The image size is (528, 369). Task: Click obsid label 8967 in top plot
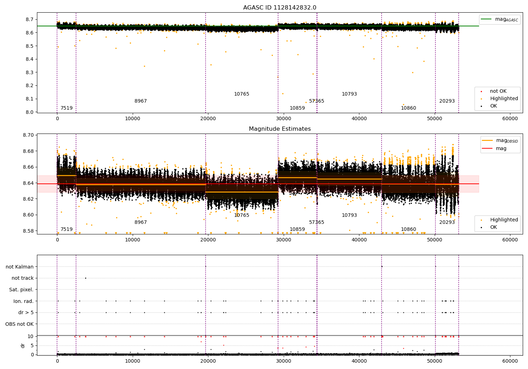click(x=140, y=101)
